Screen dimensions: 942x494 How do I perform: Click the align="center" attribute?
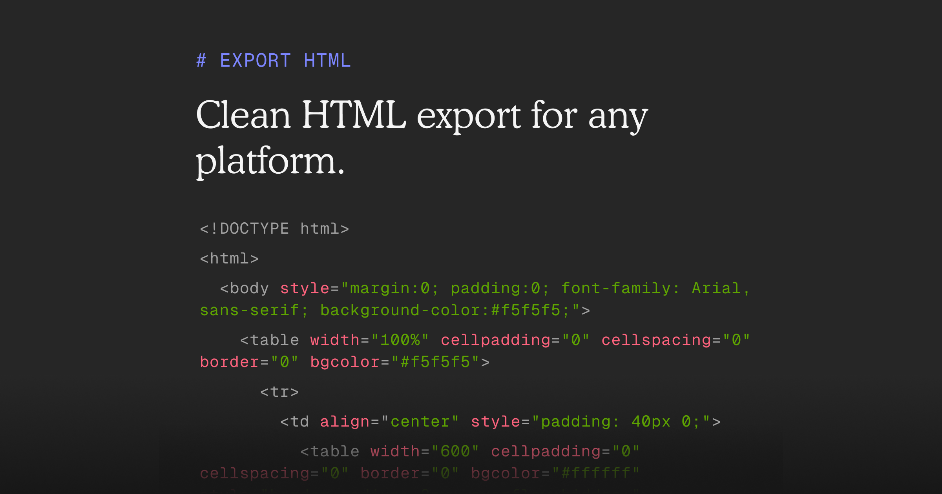[x=389, y=422]
